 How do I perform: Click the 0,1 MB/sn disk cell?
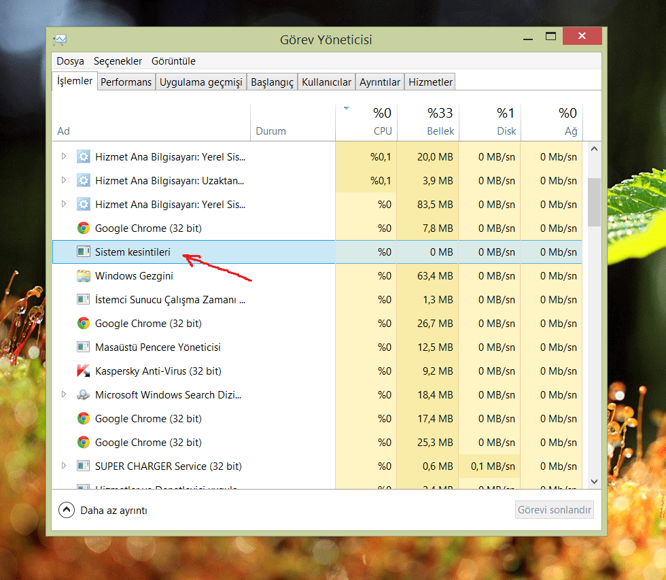490,466
